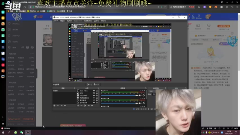240x135 pixels.
Task: Pop out the Audio Mixer dock
Action: click(x=146, y=88)
